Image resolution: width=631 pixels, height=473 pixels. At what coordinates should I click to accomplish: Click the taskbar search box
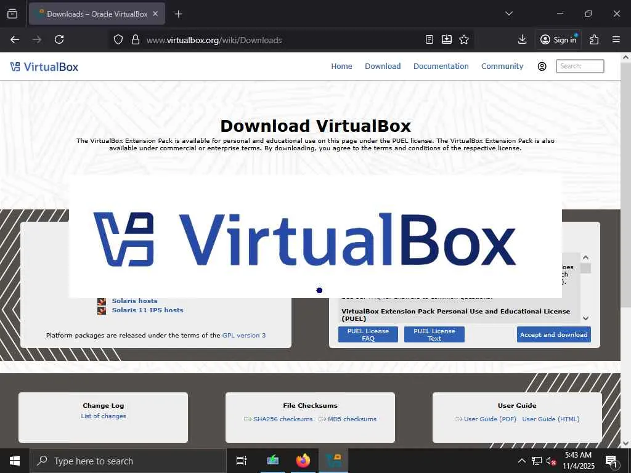point(128,461)
